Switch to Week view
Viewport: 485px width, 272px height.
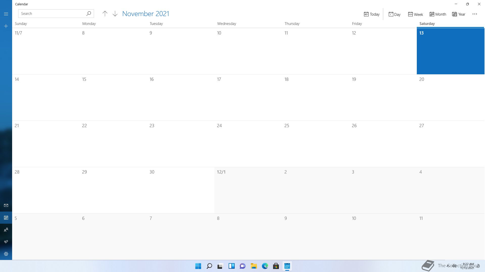[x=415, y=14]
